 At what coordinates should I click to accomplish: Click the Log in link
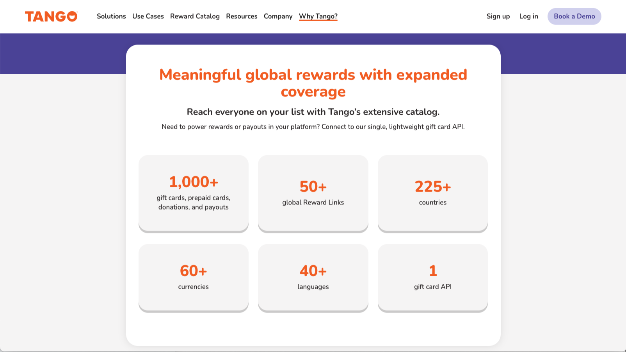coord(528,16)
